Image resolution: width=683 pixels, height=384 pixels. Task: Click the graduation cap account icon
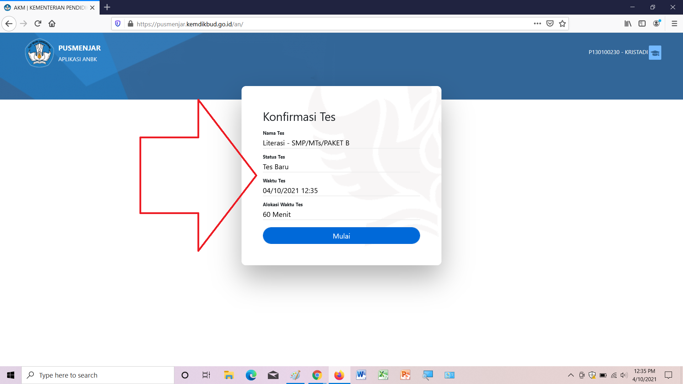[x=655, y=52]
